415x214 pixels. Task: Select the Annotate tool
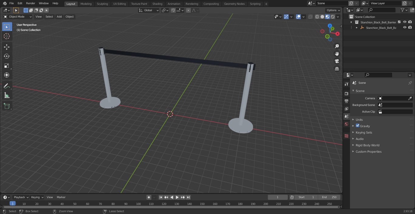[7, 86]
